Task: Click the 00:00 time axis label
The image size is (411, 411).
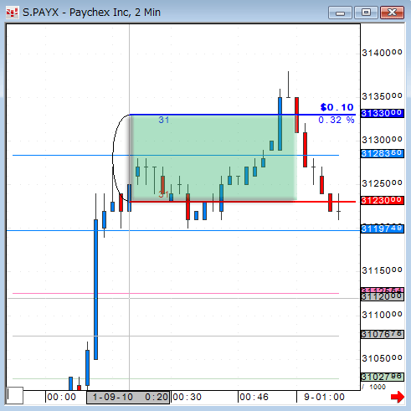Action: coord(61,397)
